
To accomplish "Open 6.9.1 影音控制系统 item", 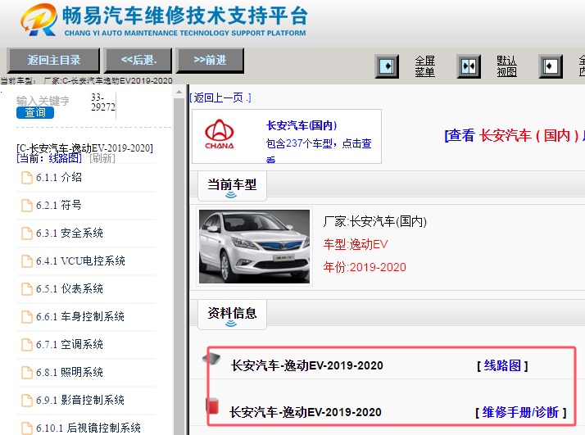I will 80,400.
